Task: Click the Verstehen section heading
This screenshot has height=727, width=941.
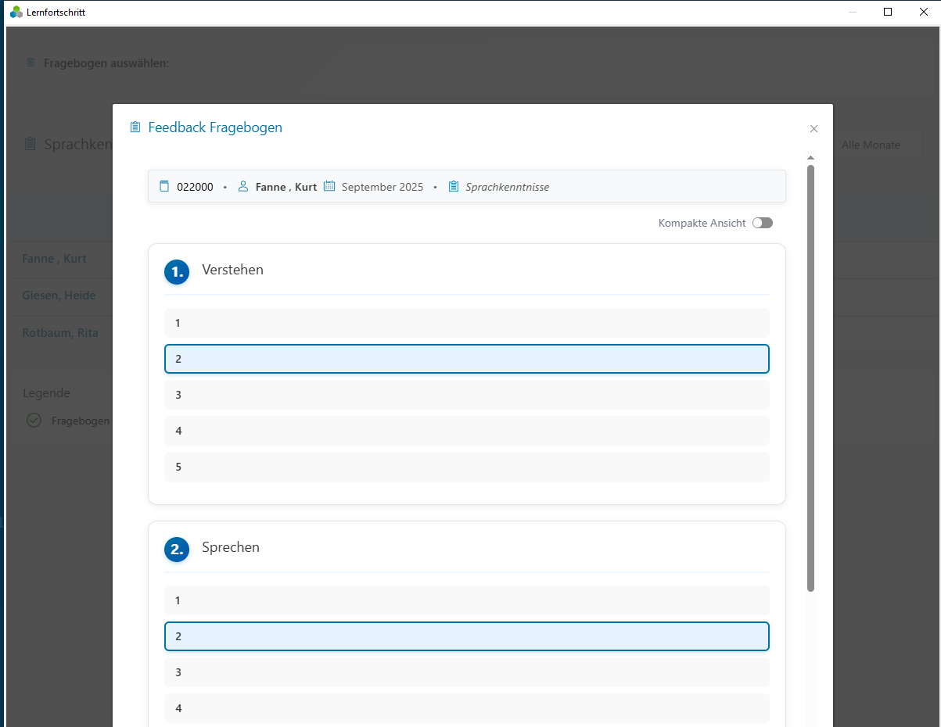Action: point(232,270)
